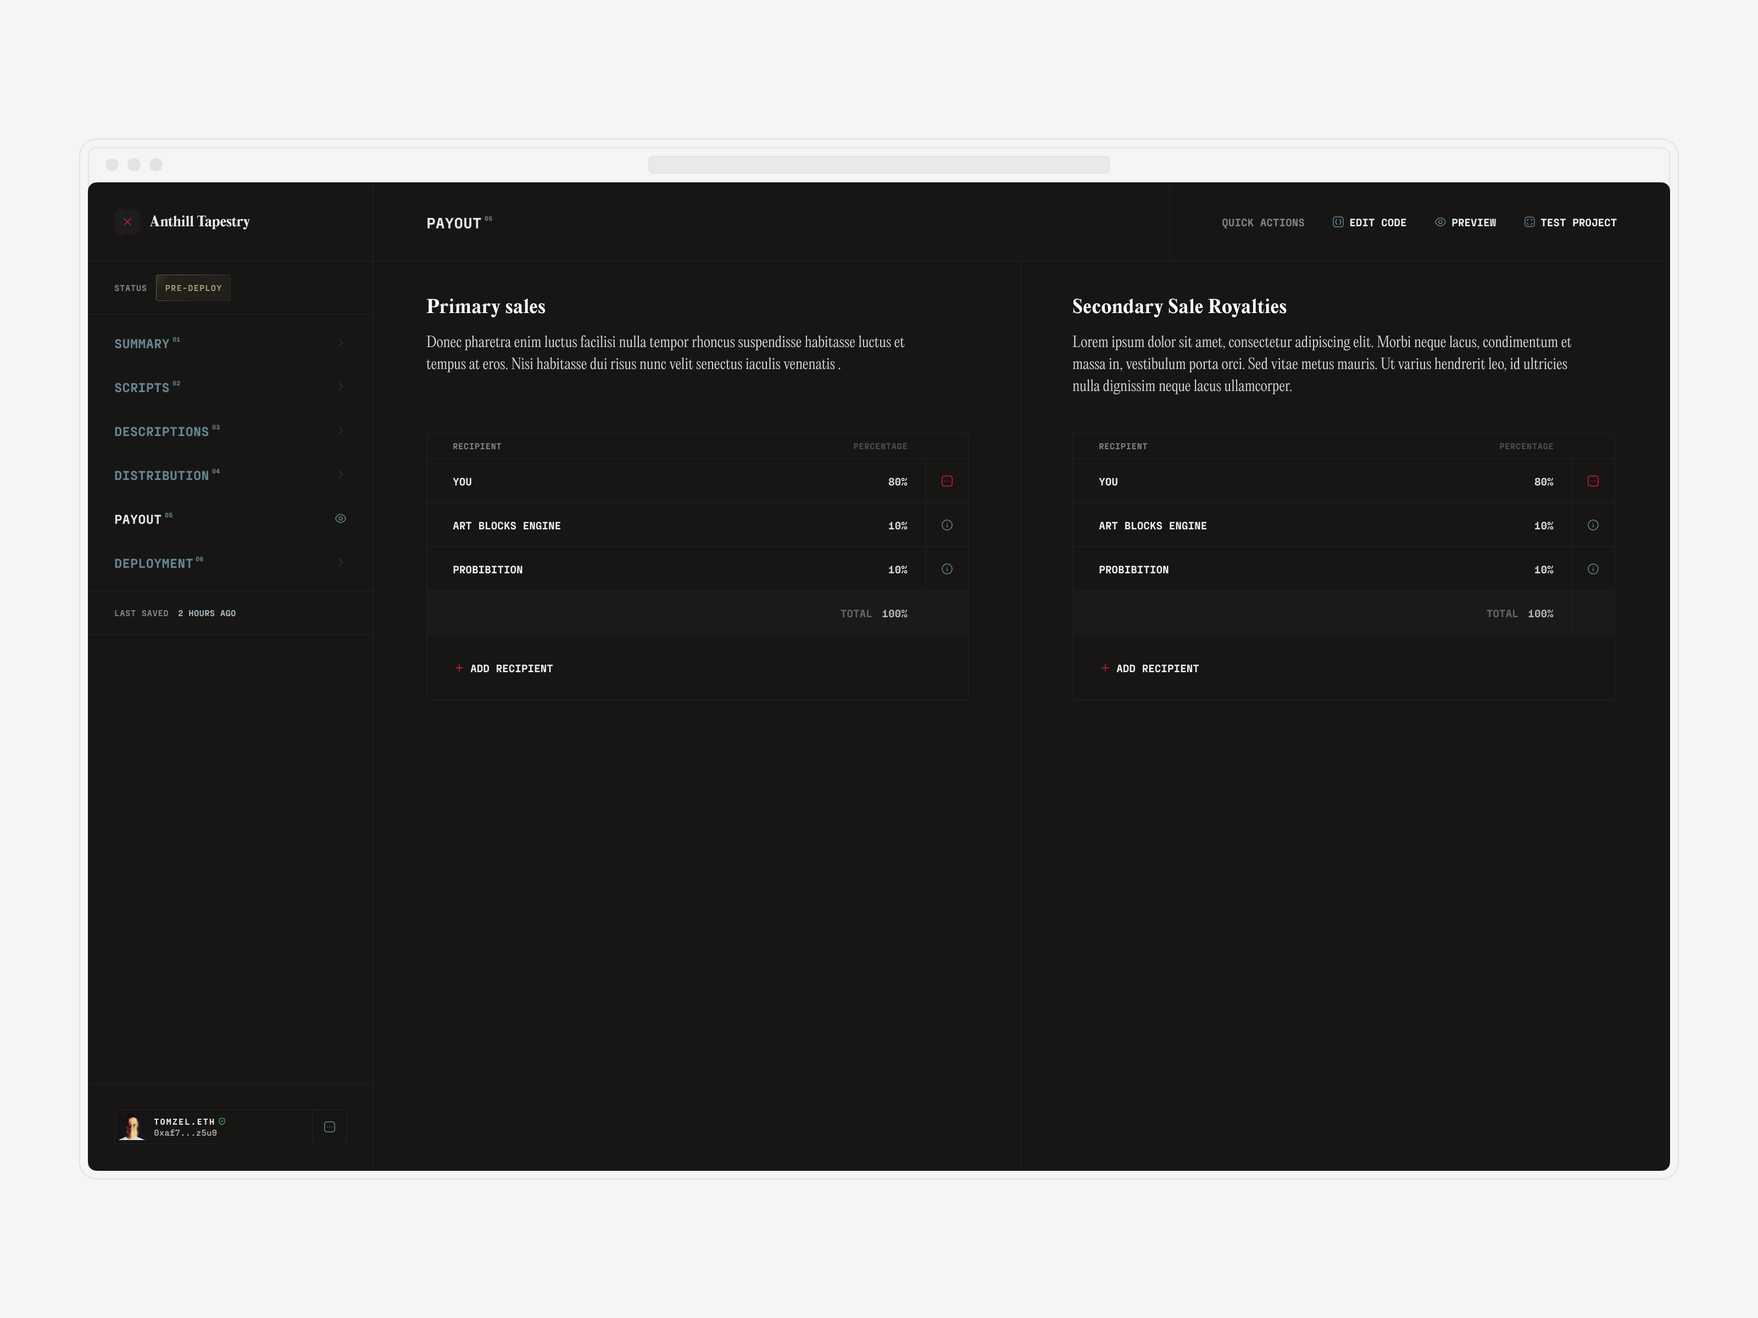Image resolution: width=1758 pixels, height=1318 pixels.
Task: Click the Recipient column header in Primary sales
Action: click(x=477, y=446)
